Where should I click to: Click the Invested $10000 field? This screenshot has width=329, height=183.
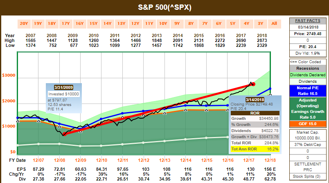[63, 94]
